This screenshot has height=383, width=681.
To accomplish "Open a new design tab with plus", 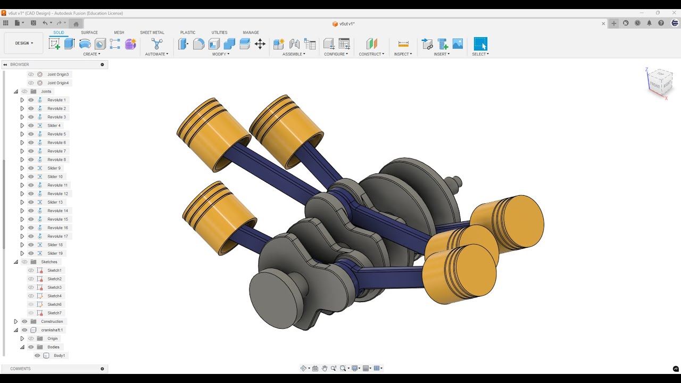I will coord(614,23).
